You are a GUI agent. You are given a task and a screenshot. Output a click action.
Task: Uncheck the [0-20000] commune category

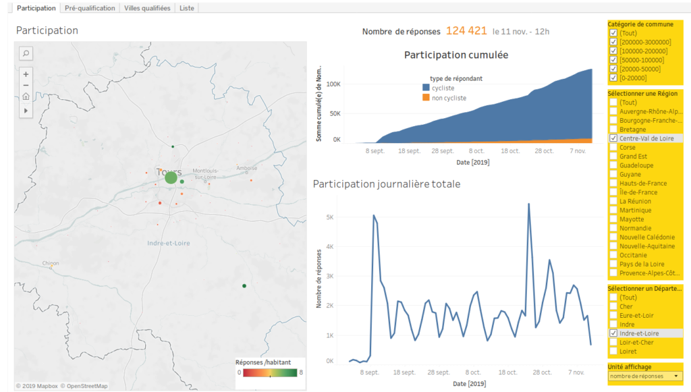click(x=613, y=78)
